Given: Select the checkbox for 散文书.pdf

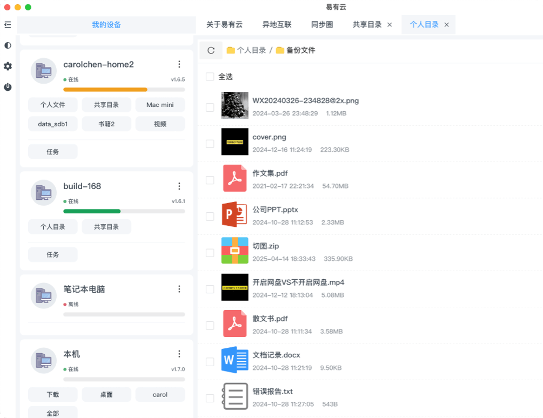Looking at the screenshot, I should 210,326.
